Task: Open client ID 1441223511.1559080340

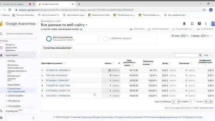Action: point(58,95)
